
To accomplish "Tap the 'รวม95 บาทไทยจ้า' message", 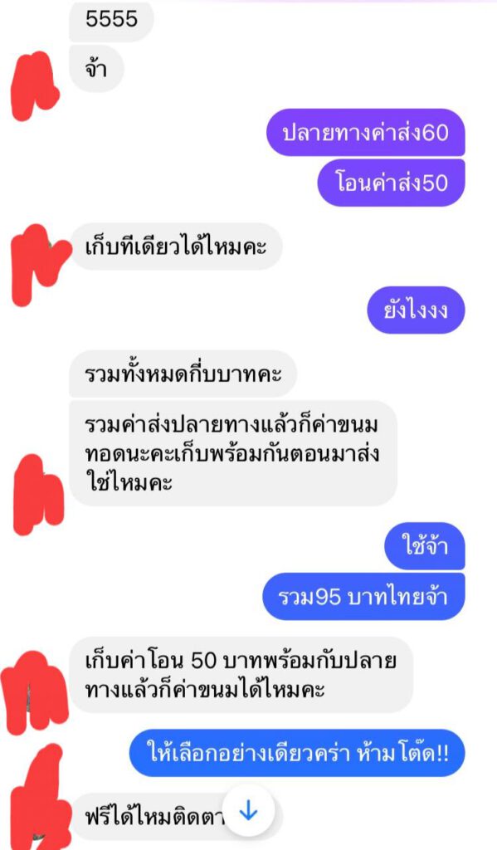I will coord(363,596).
